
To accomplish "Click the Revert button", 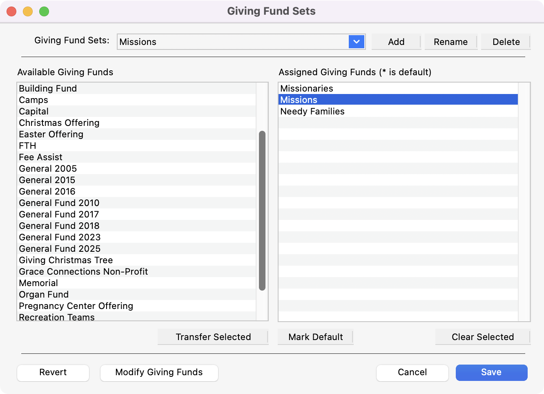I will point(53,372).
